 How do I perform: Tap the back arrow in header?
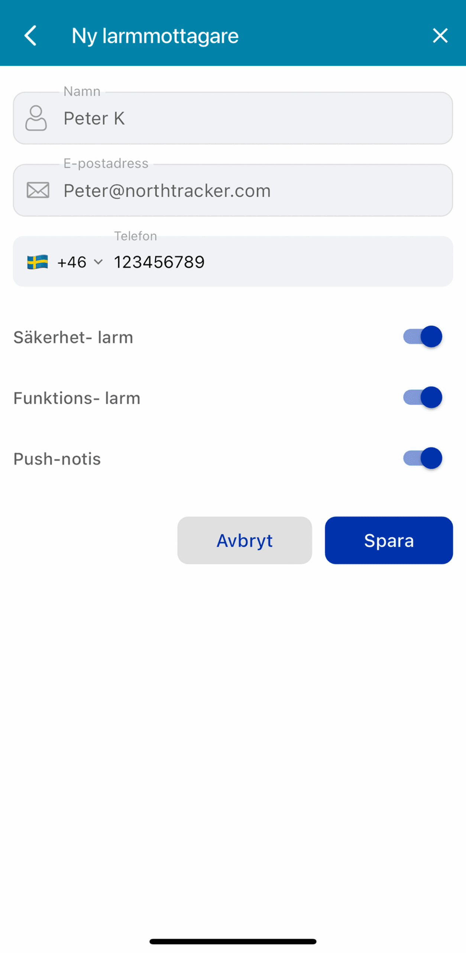30,36
